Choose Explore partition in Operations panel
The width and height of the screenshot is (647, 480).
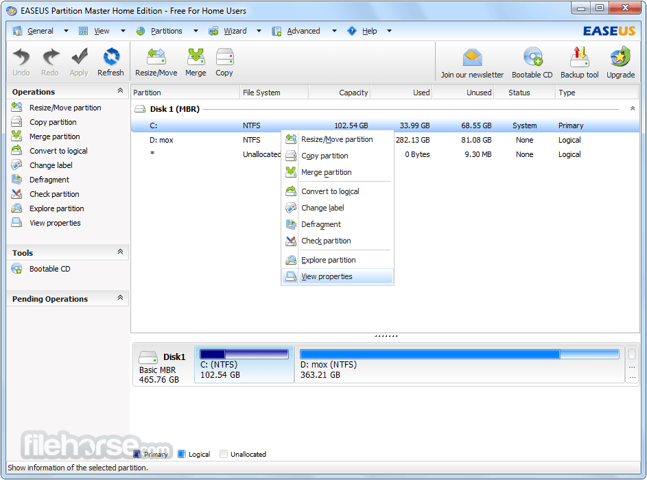point(56,208)
